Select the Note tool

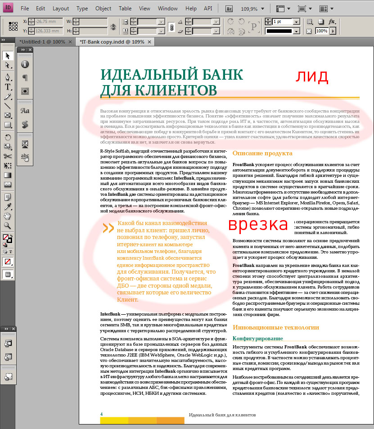[x=8, y=197]
